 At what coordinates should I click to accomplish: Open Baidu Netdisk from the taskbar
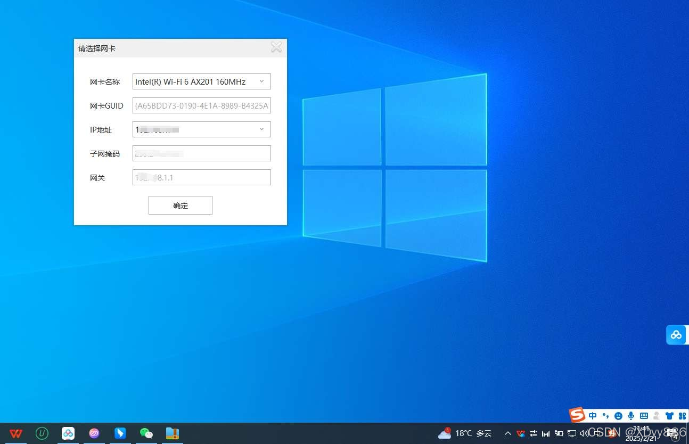[68, 433]
